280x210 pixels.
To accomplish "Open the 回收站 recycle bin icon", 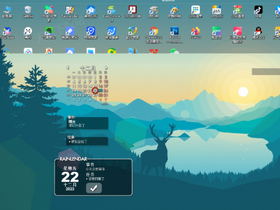I will (x=28, y=12).
